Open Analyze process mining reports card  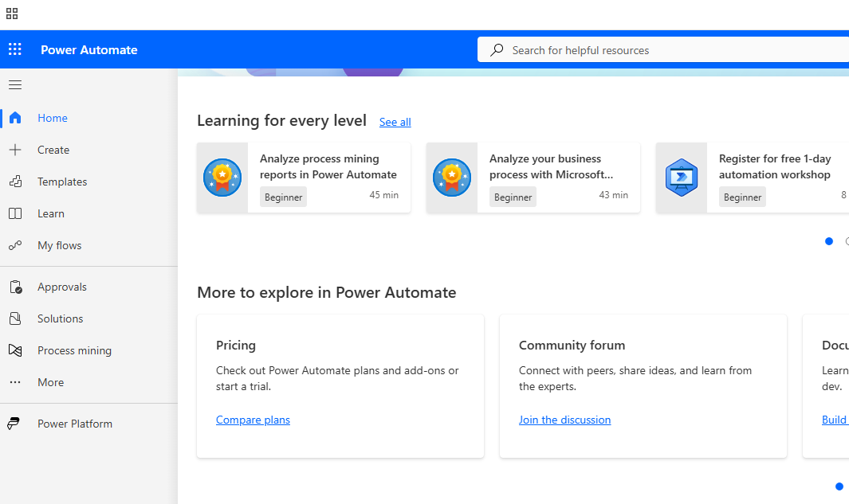[x=328, y=166]
